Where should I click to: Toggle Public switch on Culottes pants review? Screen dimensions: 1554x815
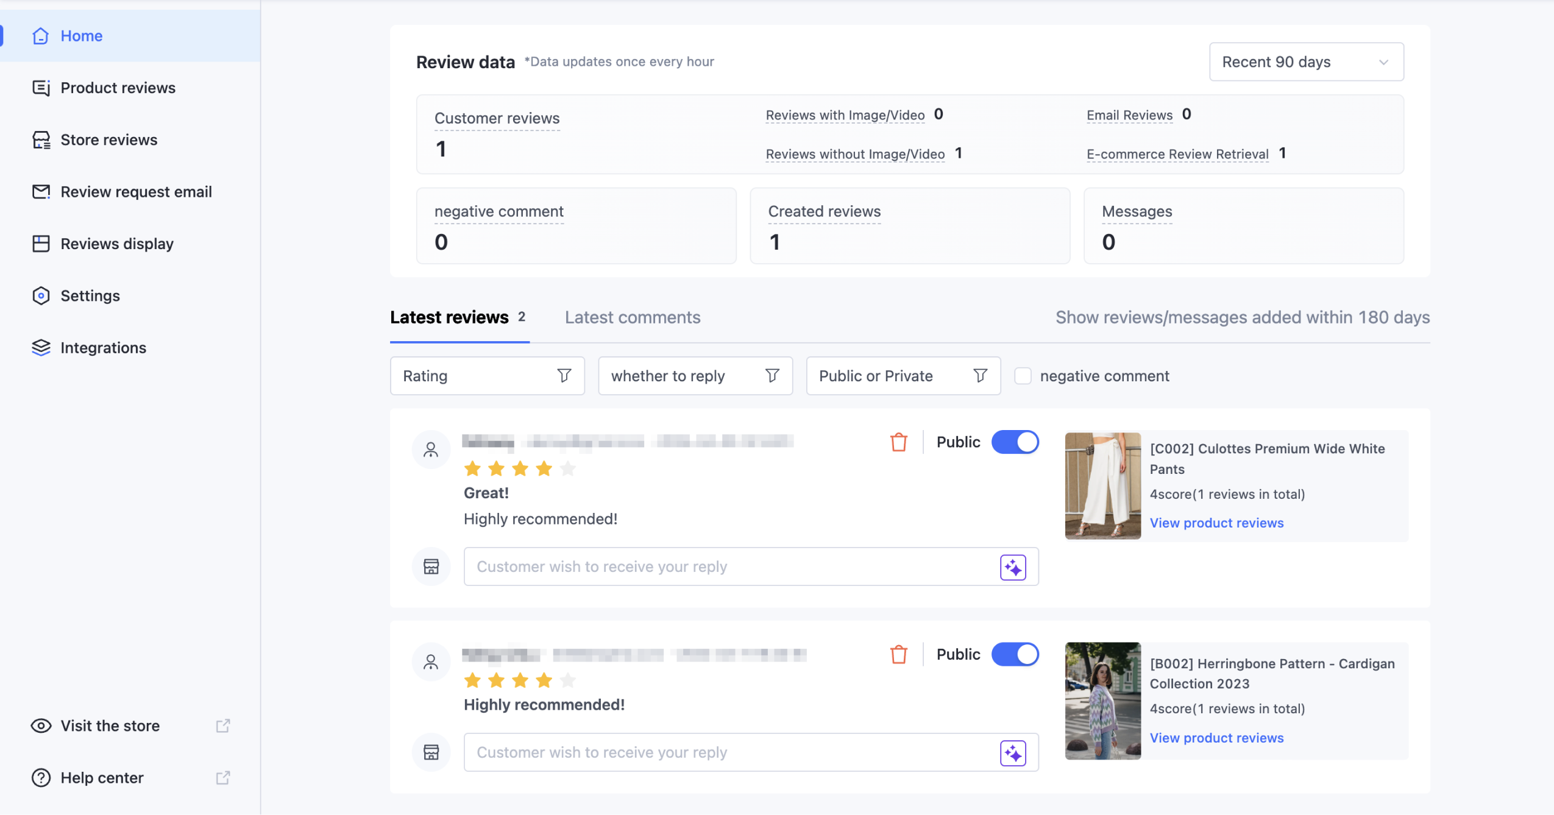(1014, 442)
